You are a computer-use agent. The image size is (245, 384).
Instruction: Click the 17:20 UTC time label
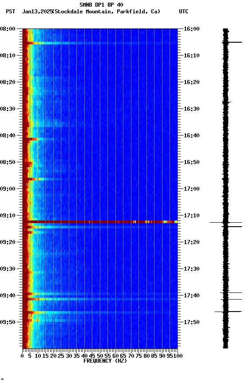pos(191,243)
